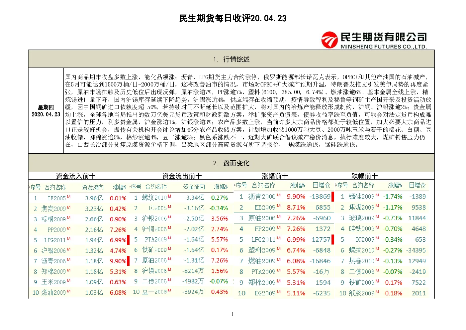This screenshot has height=330, width=466.
Task: Select the outflow value -3.16亿
Action: [194, 208]
